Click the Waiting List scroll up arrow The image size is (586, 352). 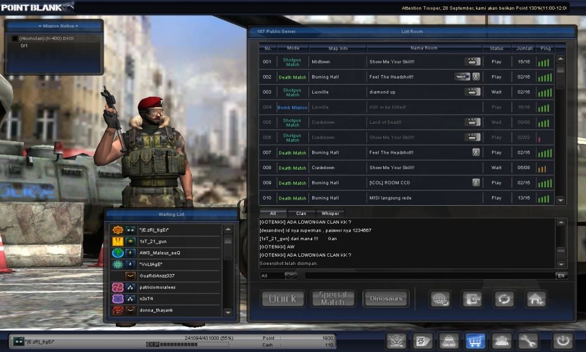click(x=227, y=229)
